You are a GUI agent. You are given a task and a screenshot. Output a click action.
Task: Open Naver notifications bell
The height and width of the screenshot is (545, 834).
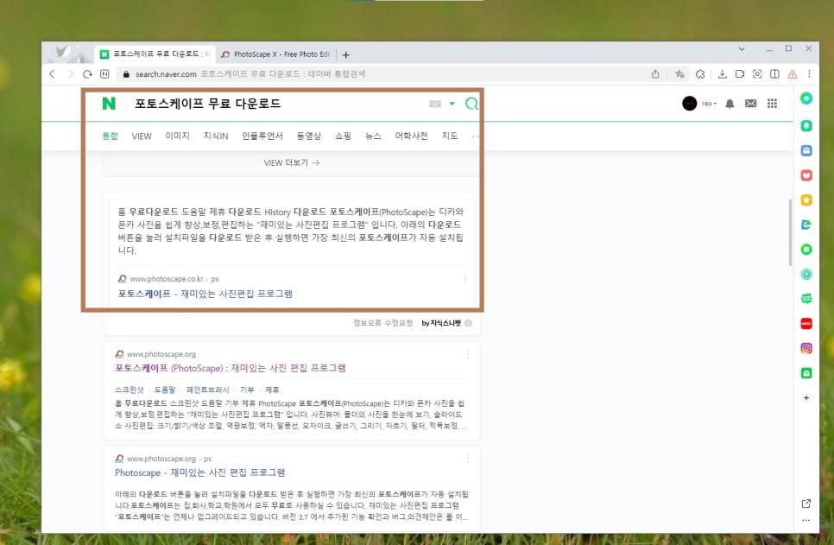[730, 104]
